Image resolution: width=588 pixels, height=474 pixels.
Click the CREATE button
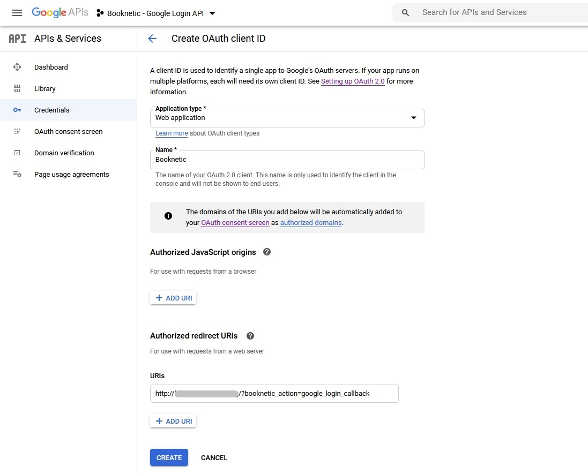click(169, 457)
